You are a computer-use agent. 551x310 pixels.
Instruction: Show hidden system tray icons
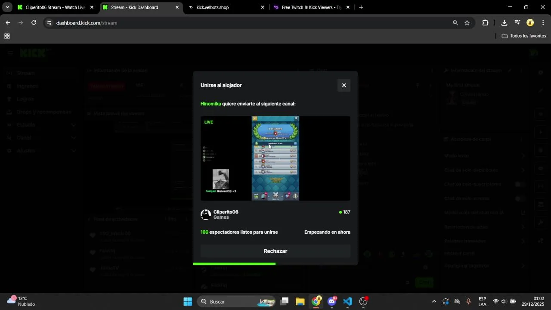[x=434, y=301]
